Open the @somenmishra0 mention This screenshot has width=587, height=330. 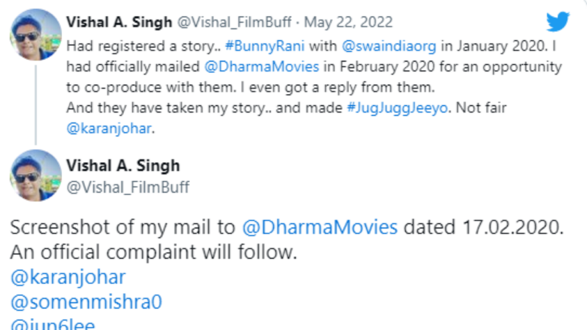point(86,302)
